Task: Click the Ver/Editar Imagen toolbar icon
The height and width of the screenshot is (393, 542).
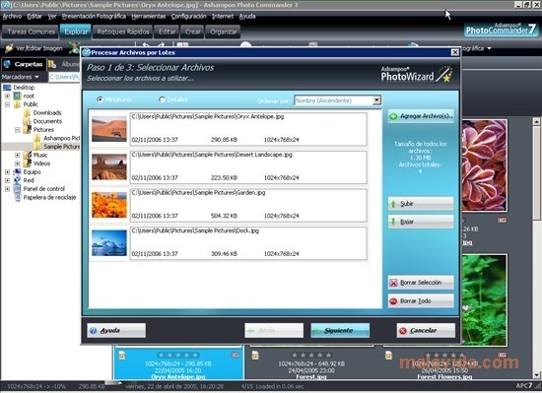Action: pyautogui.click(x=9, y=48)
